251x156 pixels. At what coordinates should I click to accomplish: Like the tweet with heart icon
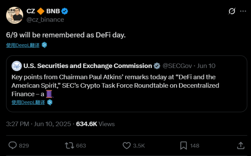pos(127,145)
